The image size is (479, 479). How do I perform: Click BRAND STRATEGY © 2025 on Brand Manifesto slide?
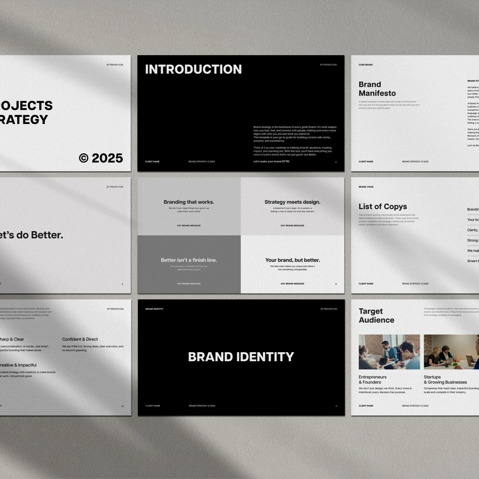coord(415,162)
